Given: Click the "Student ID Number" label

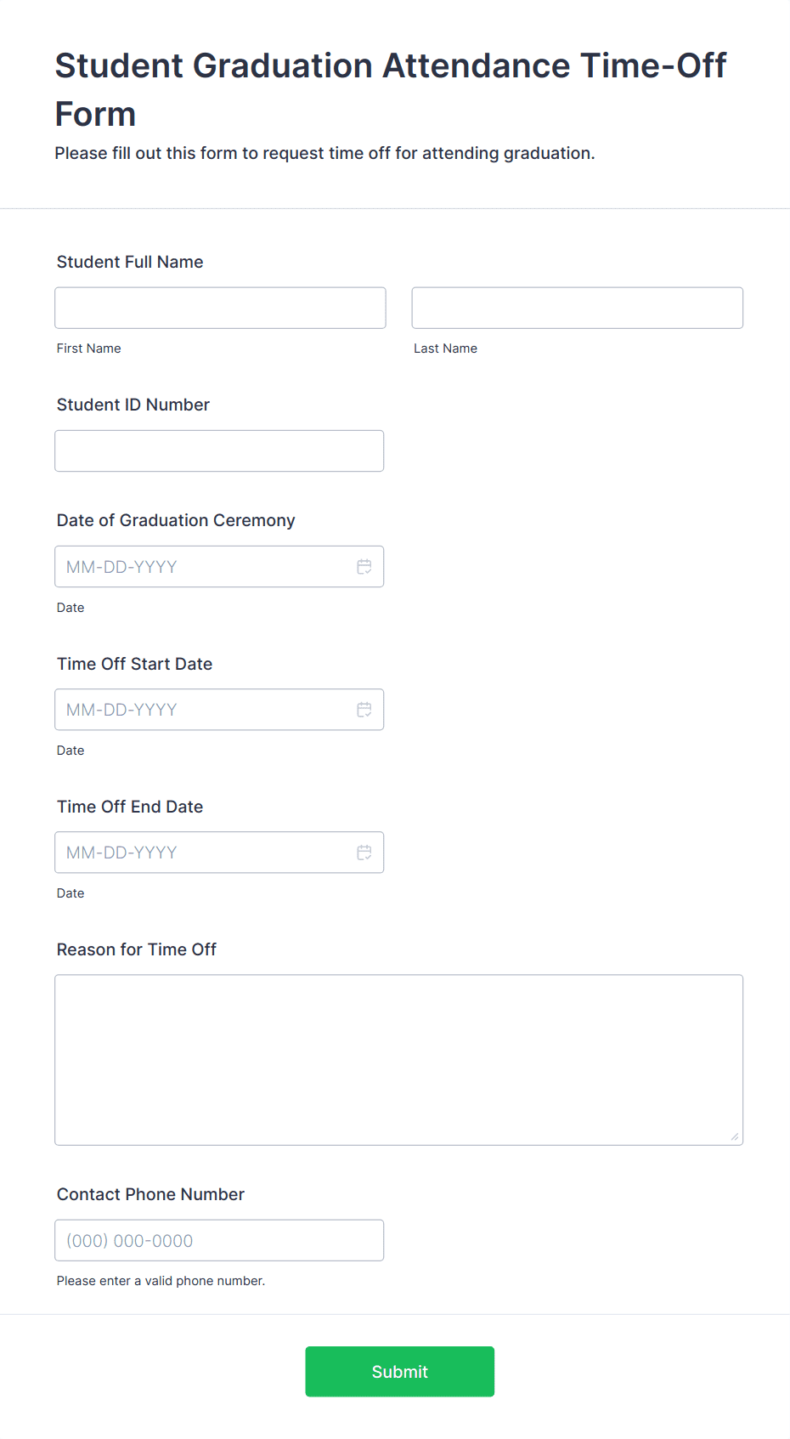Looking at the screenshot, I should pyautogui.click(x=133, y=405).
